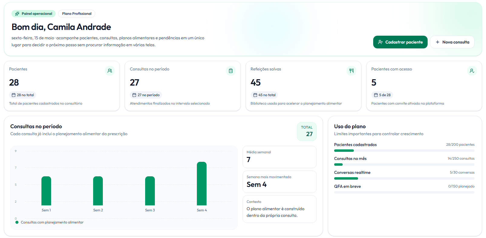Select the Sem 1 bar in chart
Viewport: 486px width, 238px height.
(46, 191)
